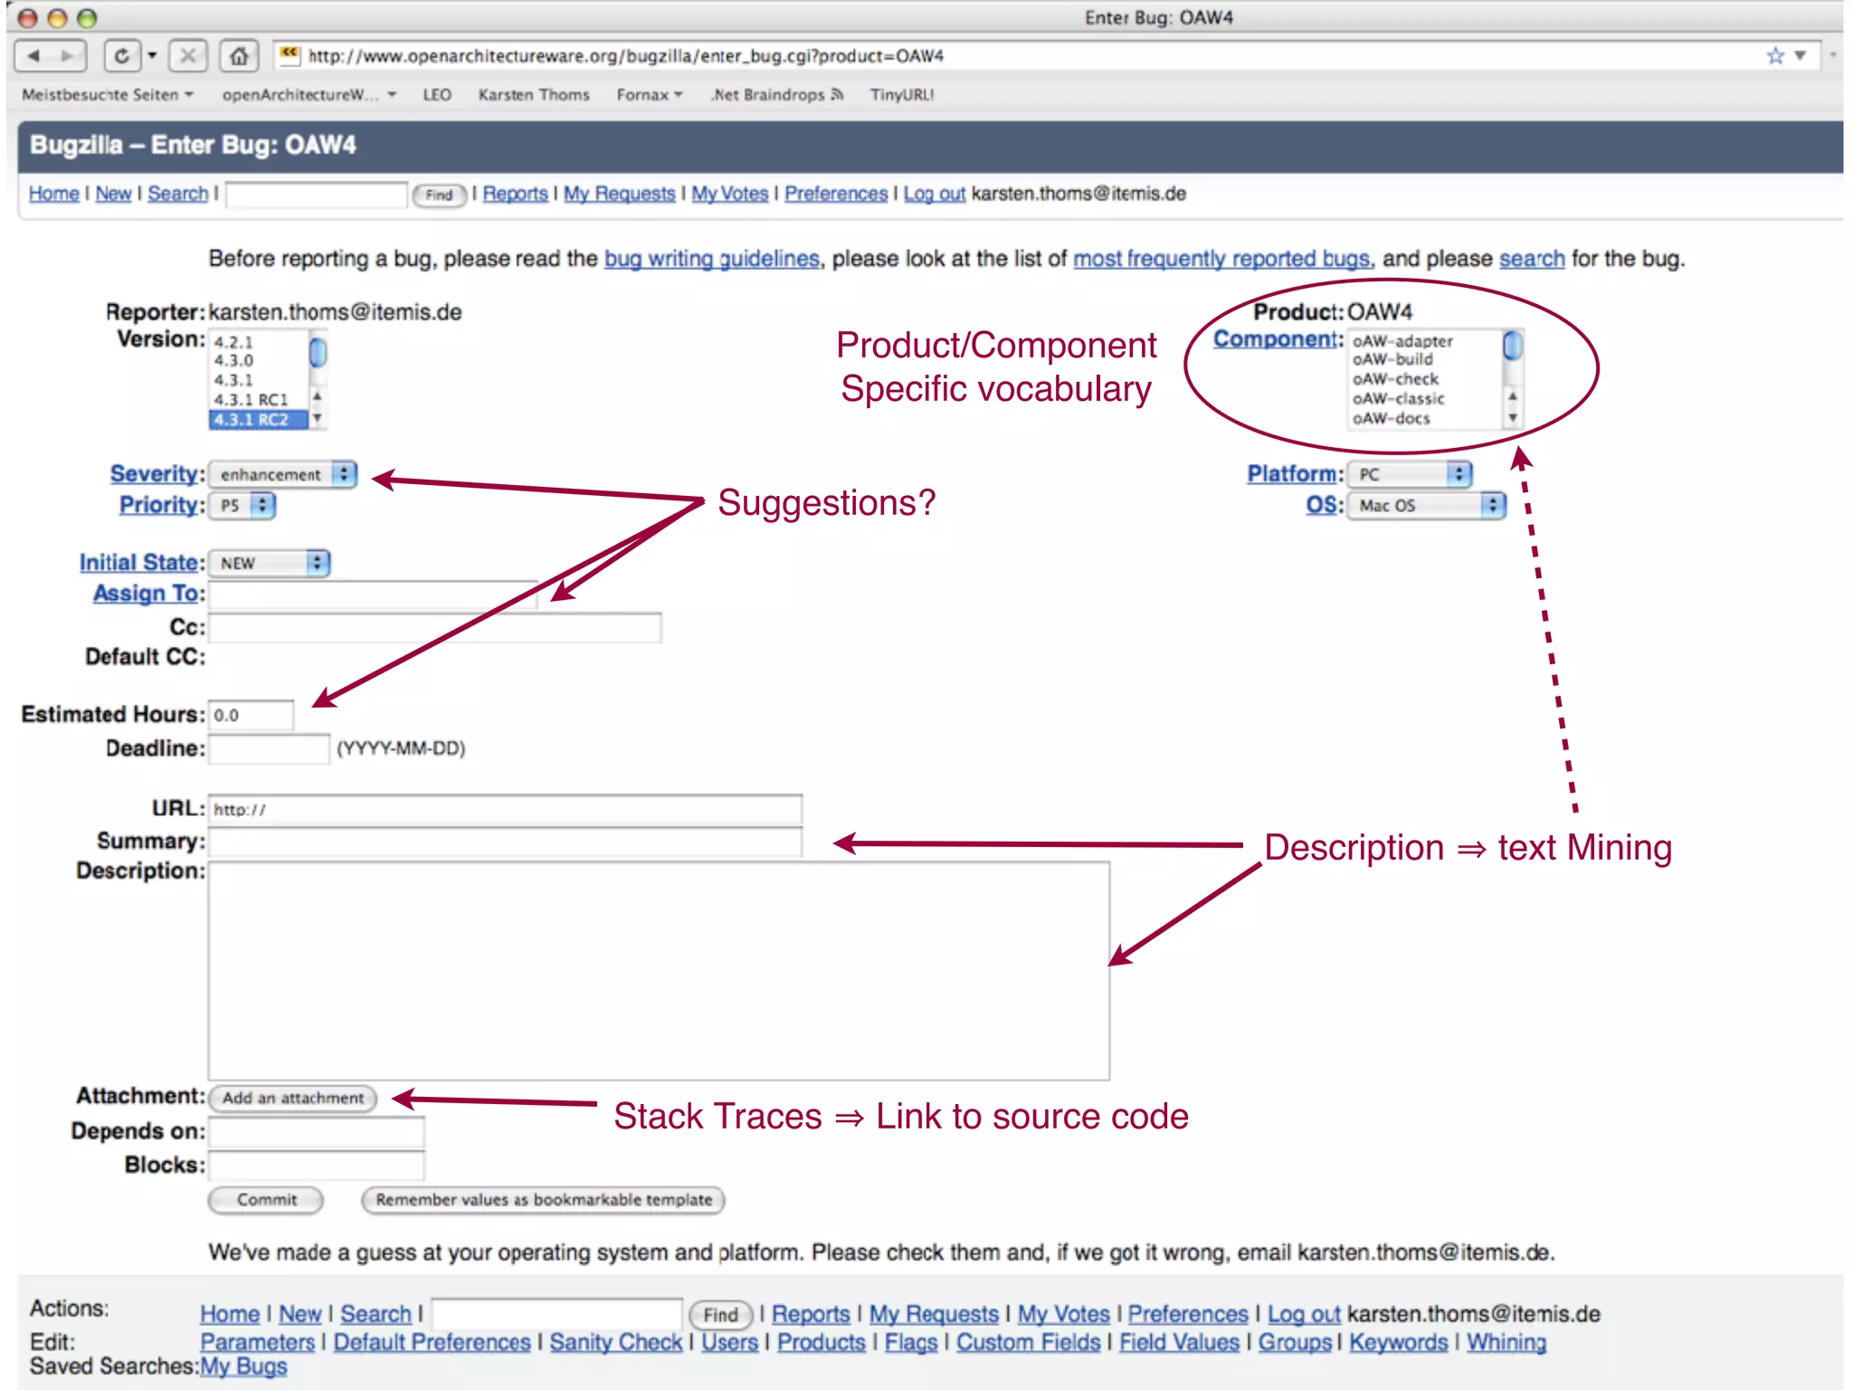
Task: Open the Severity dropdown
Action: (283, 474)
